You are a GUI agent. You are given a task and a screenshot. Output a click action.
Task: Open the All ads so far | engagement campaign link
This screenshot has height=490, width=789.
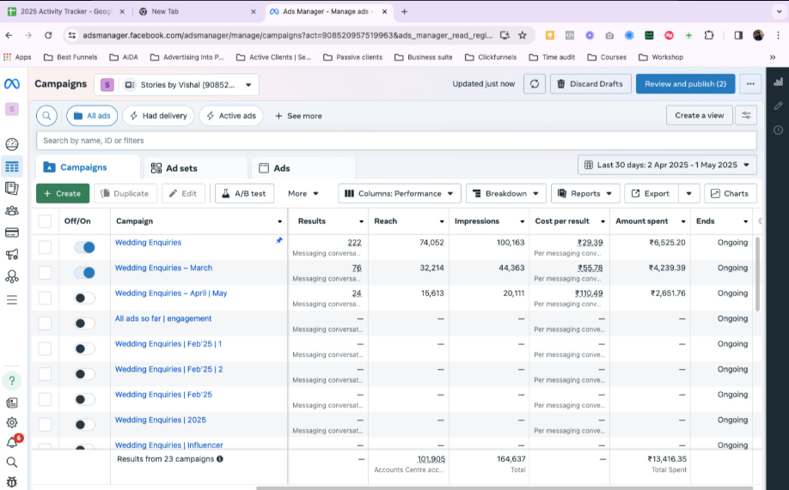(x=163, y=319)
